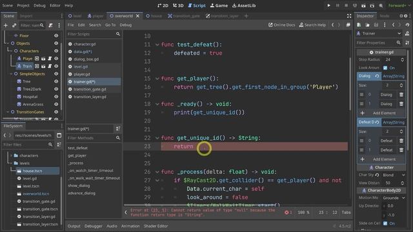The height and width of the screenshot is (232, 413).
Task: Make script editor floating window
Action: [x=348, y=25]
